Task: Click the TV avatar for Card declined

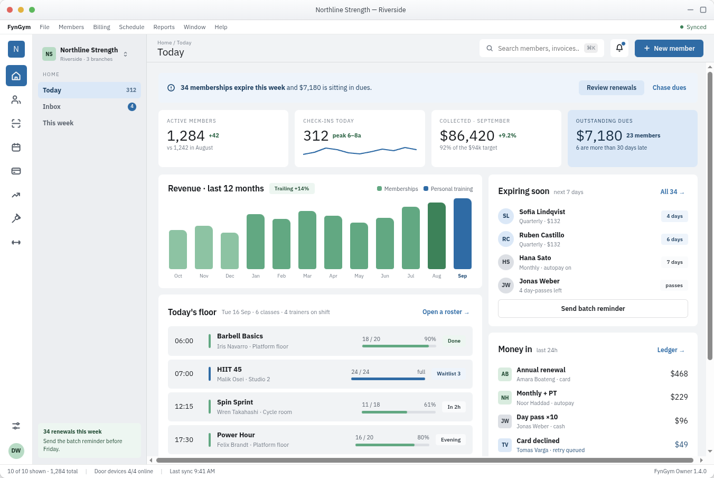Action: [x=505, y=445]
